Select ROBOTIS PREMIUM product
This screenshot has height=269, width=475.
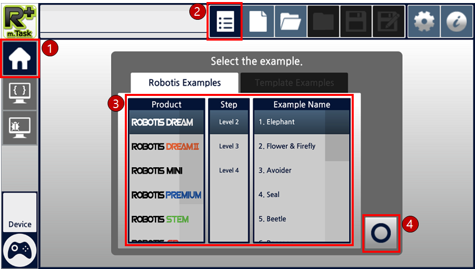(x=166, y=195)
